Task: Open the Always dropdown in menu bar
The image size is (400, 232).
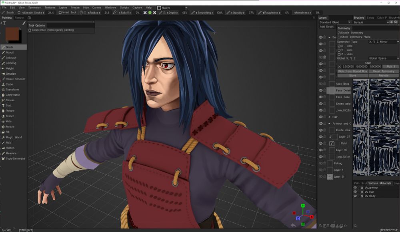Action: point(172,8)
